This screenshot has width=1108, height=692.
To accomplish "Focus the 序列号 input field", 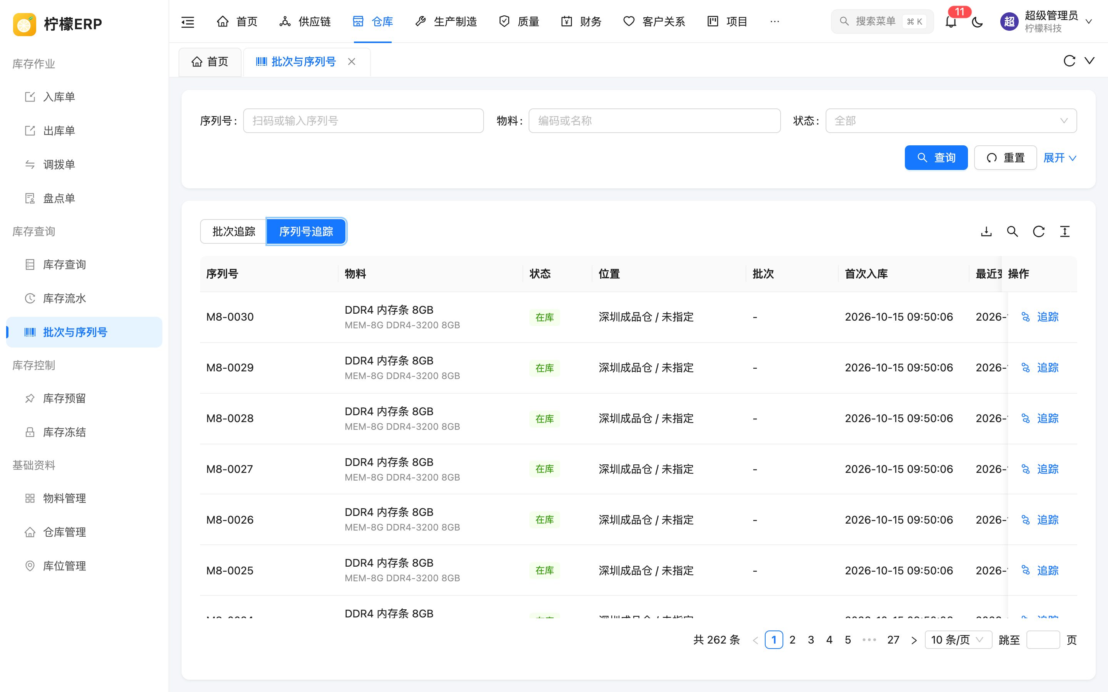I will (364, 121).
